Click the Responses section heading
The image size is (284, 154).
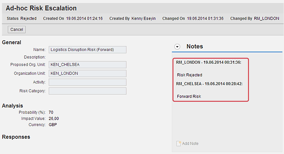[16, 137]
